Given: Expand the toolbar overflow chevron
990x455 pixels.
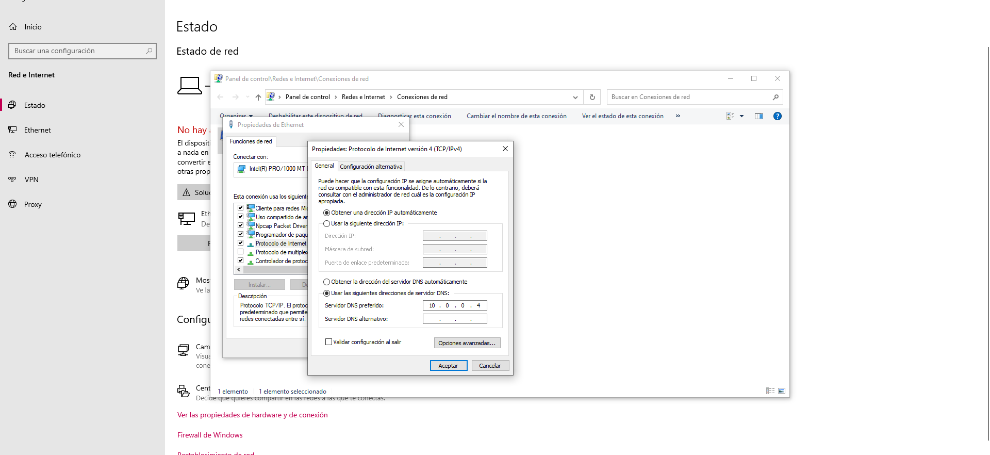Looking at the screenshot, I should coord(678,116).
